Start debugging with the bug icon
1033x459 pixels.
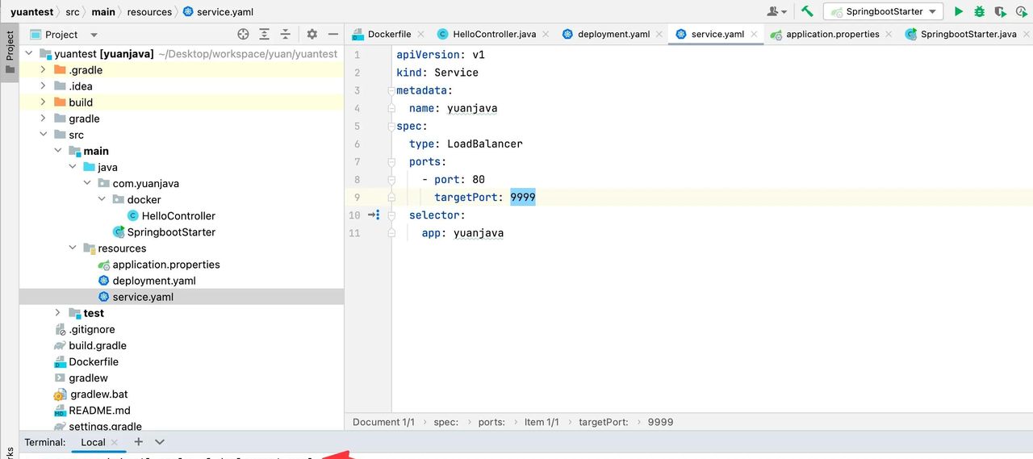point(979,11)
